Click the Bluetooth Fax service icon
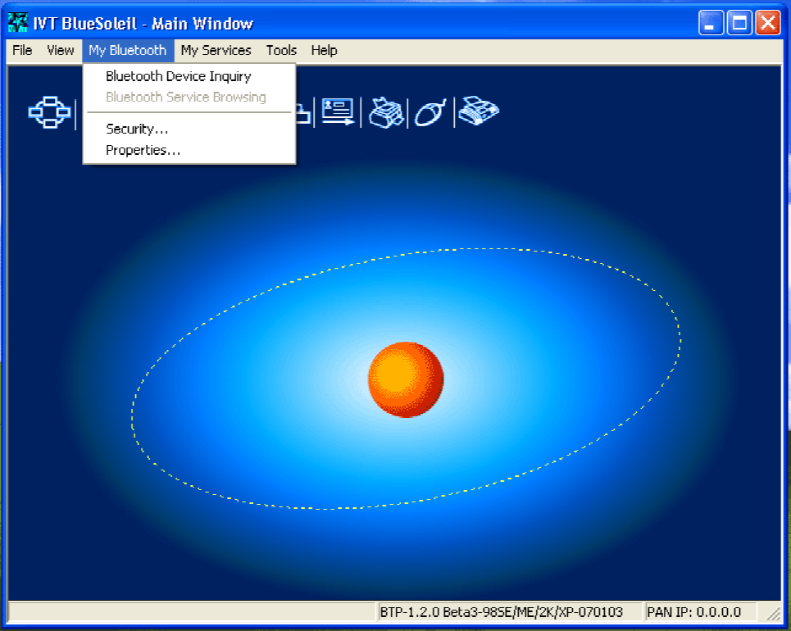The width and height of the screenshot is (791, 631). pos(478,111)
